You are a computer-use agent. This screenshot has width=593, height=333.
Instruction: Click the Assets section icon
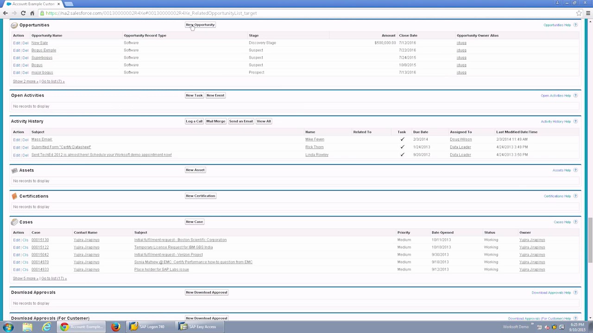pyautogui.click(x=14, y=170)
